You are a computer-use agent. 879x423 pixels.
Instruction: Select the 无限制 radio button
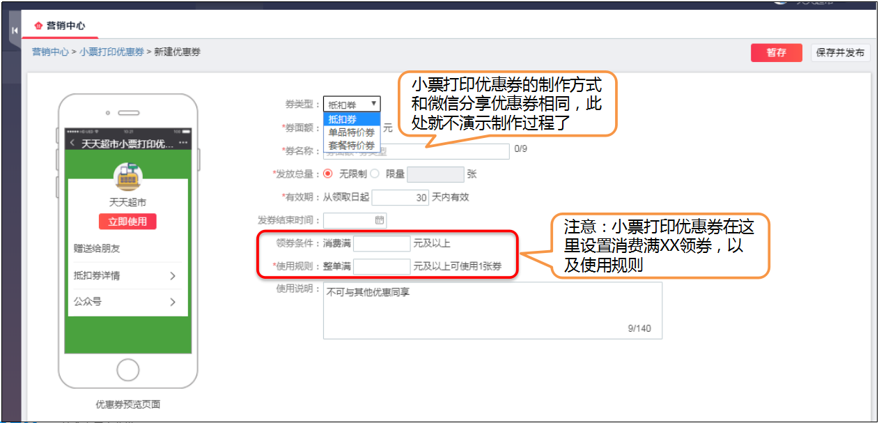coord(327,174)
